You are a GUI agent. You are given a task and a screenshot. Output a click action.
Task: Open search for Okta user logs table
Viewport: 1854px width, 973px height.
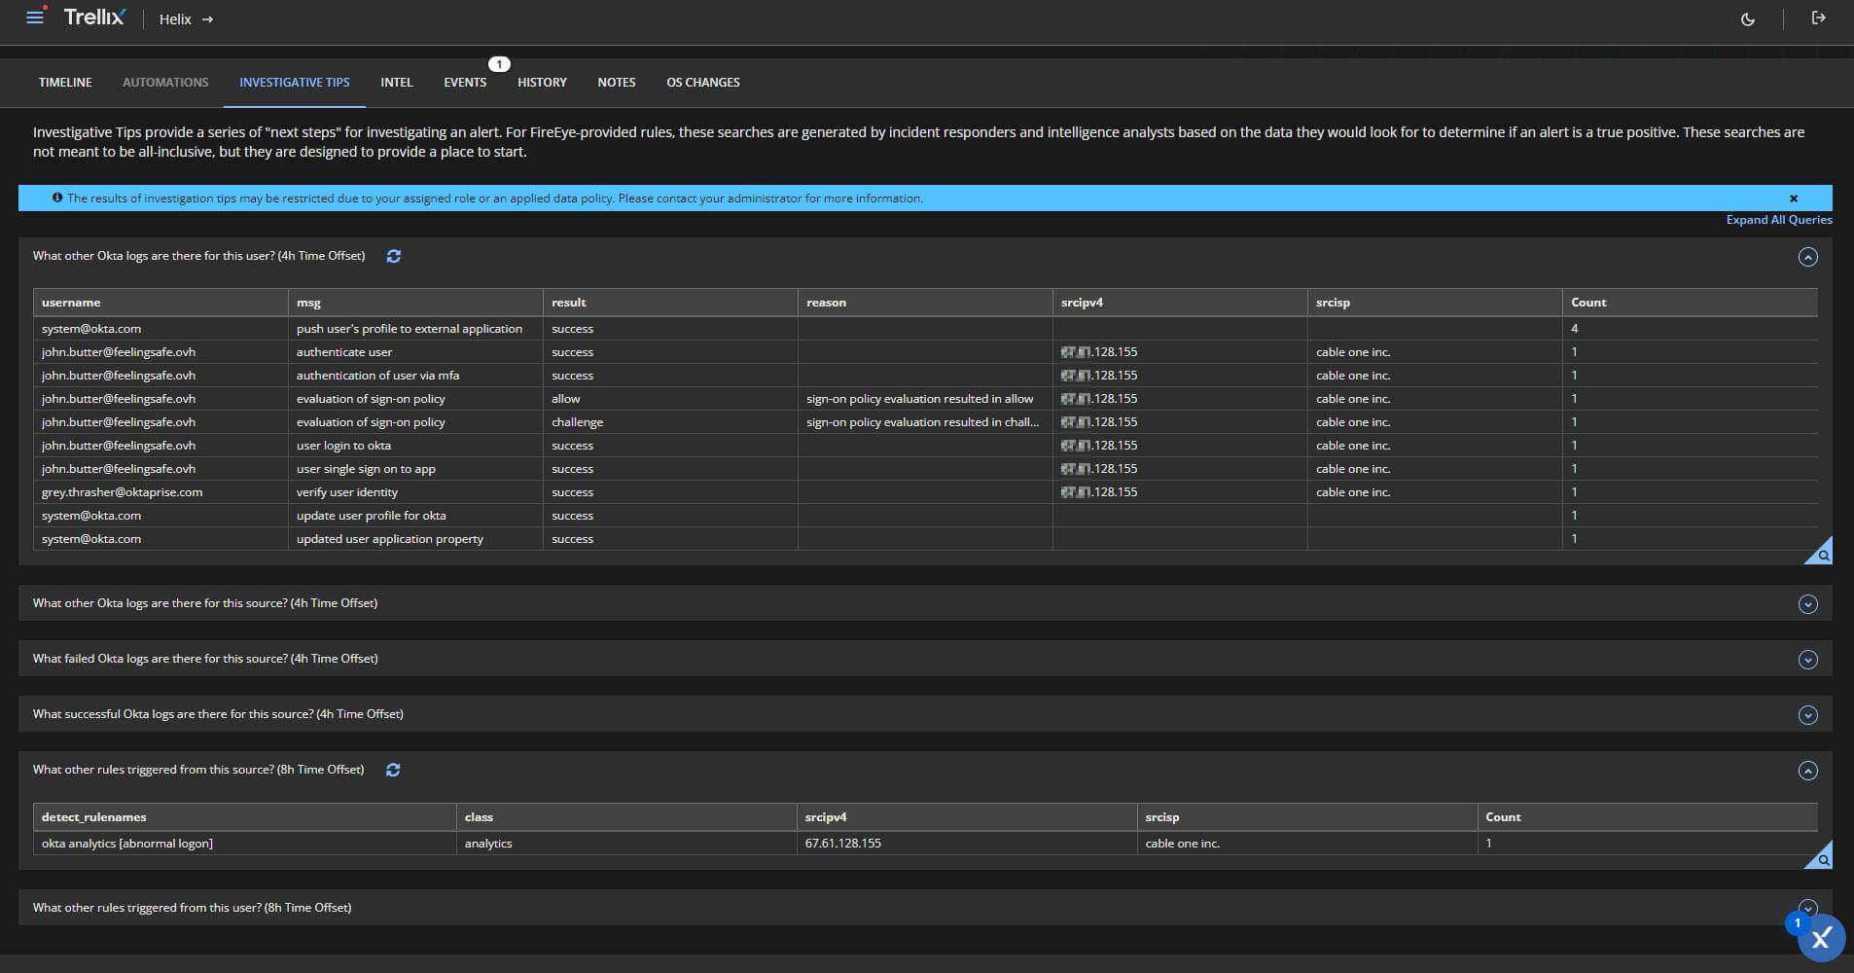coord(1822,554)
